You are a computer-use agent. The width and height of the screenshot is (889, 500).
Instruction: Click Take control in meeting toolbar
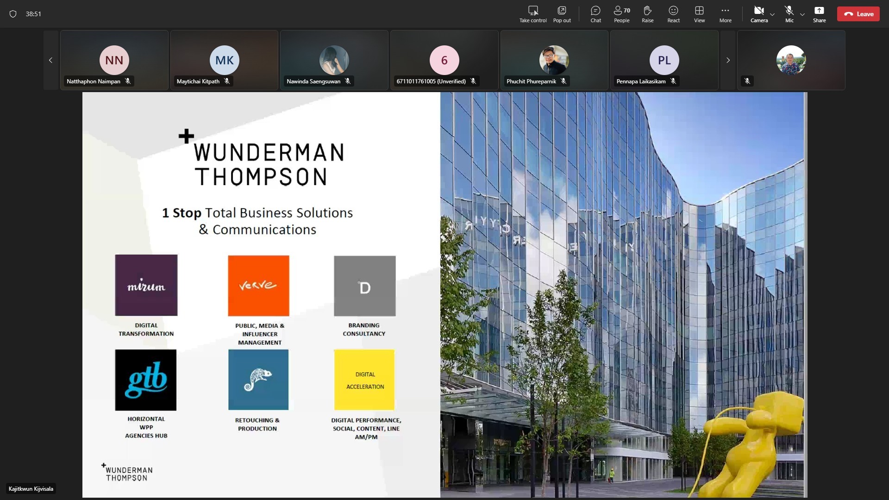coord(533,14)
